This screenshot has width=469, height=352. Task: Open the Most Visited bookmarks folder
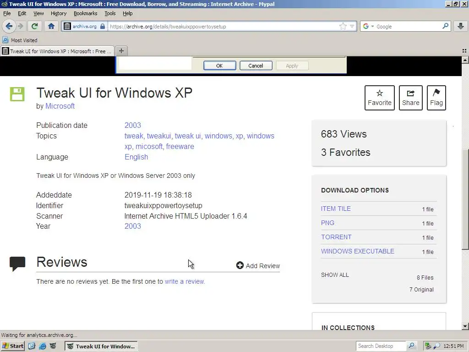pos(20,40)
